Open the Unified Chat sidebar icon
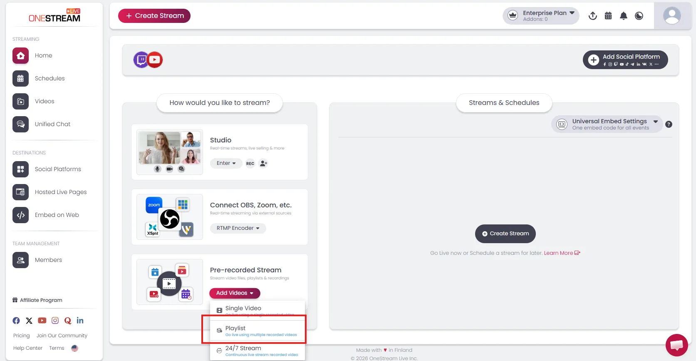The width and height of the screenshot is (696, 361). [20, 124]
